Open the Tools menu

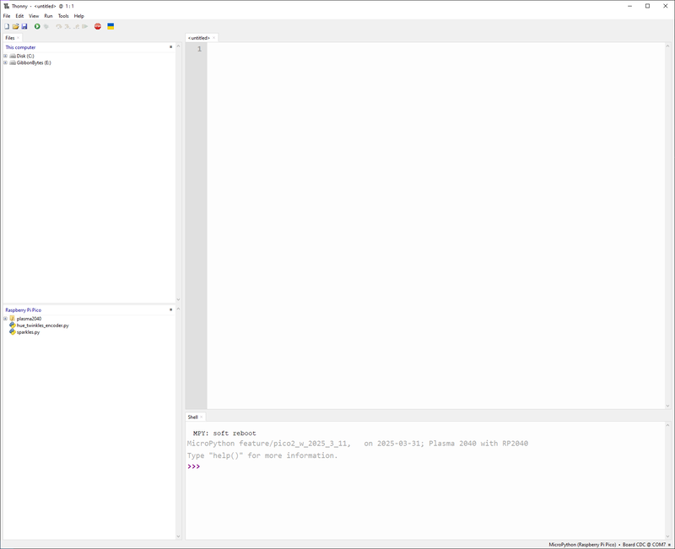(x=63, y=16)
